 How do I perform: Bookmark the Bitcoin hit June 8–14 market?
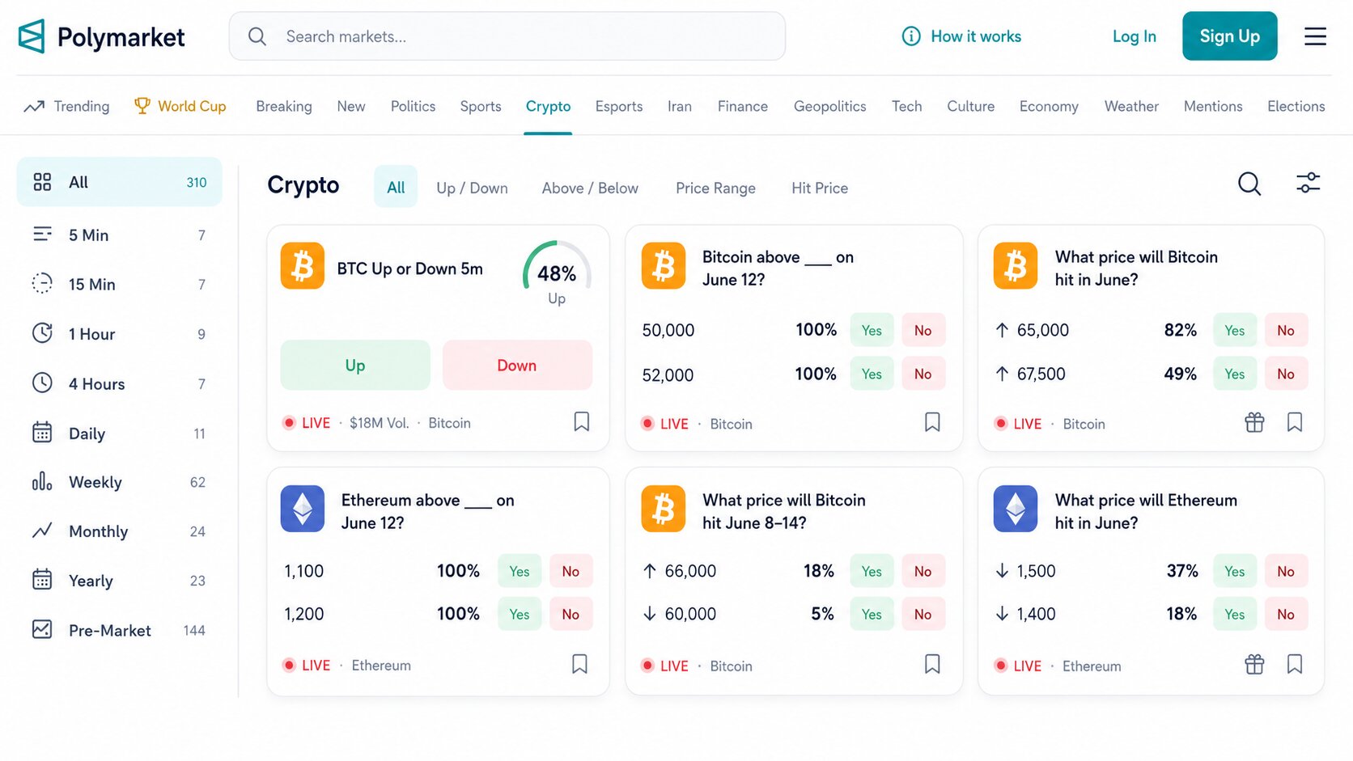point(932,664)
